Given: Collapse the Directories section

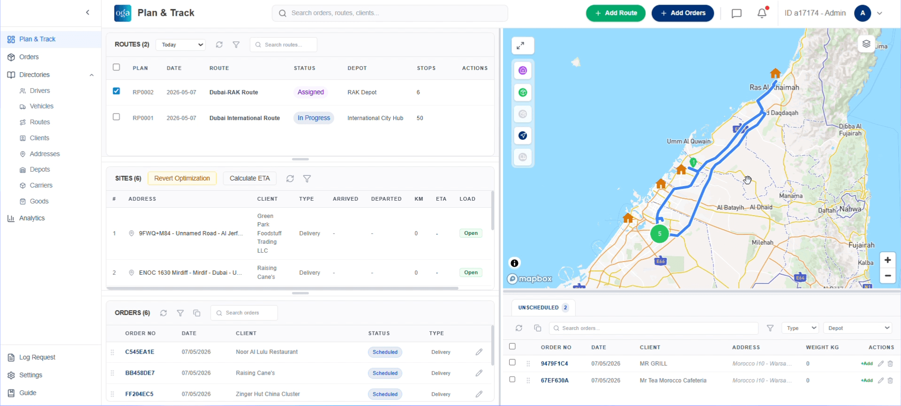Looking at the screenshot, I should click(92, 75).
